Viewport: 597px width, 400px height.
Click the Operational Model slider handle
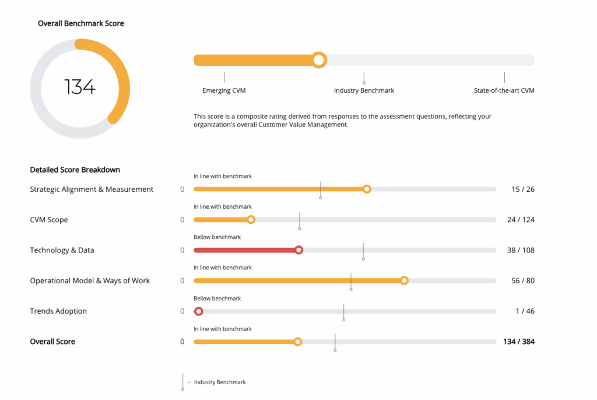(404, 280)
